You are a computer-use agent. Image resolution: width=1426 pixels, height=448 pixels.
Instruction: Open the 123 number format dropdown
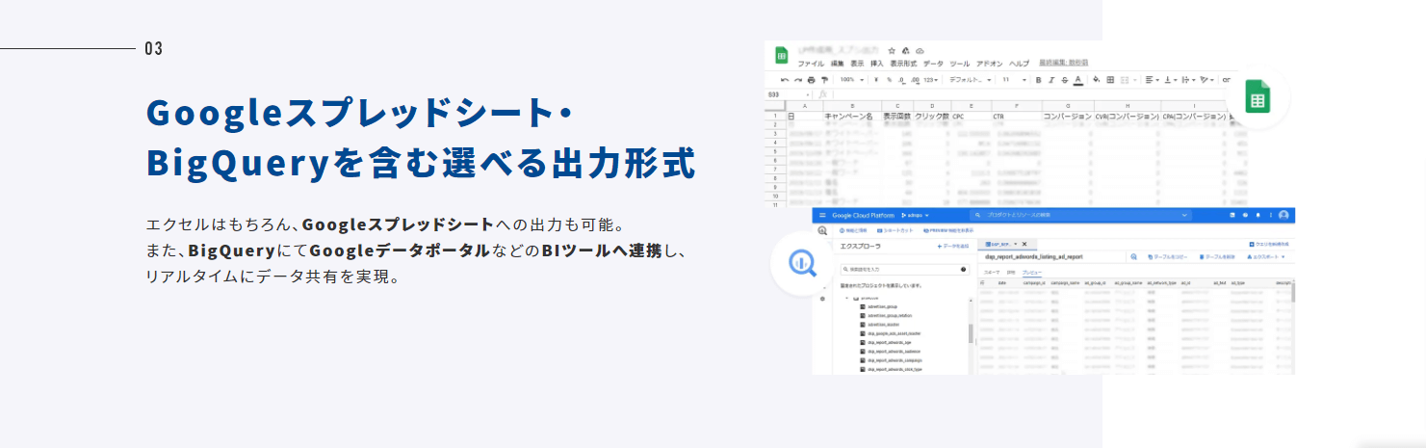930,80
